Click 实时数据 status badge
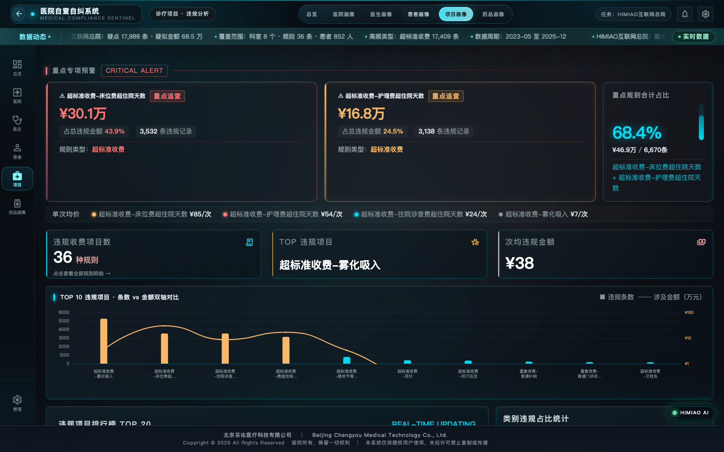Viewport: 724px width, 452px height. [x=693, y=37]
